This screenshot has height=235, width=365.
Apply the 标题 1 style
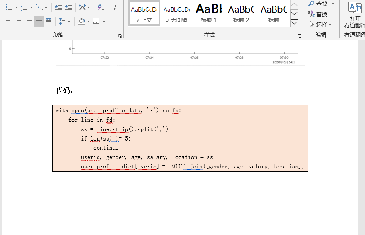pyautogui.click(x=209, y=13)
